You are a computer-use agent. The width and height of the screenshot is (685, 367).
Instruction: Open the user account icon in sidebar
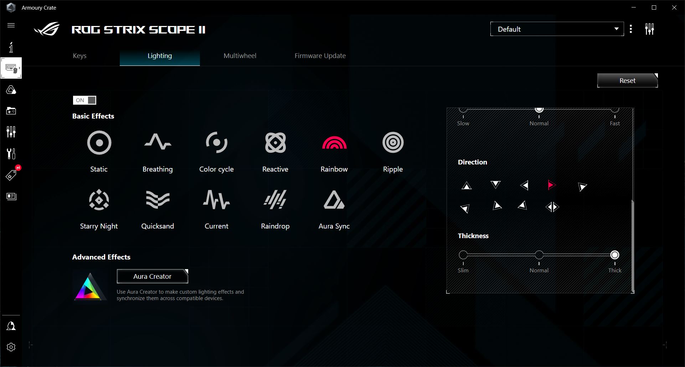pyautogui.click(x=11, y=326)
